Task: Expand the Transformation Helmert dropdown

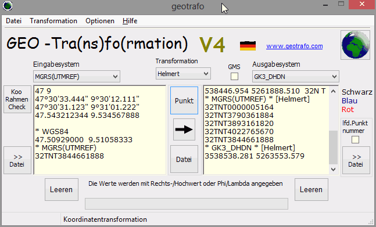Action: coord(183,74)
